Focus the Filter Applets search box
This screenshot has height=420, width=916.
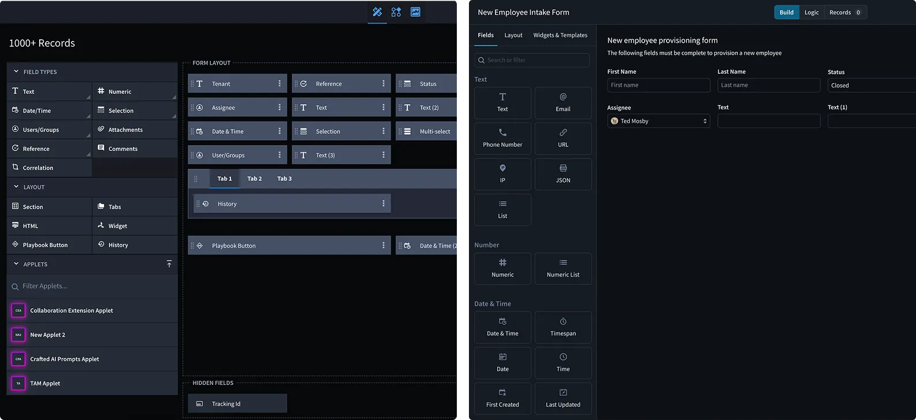(x=92, y=286)
